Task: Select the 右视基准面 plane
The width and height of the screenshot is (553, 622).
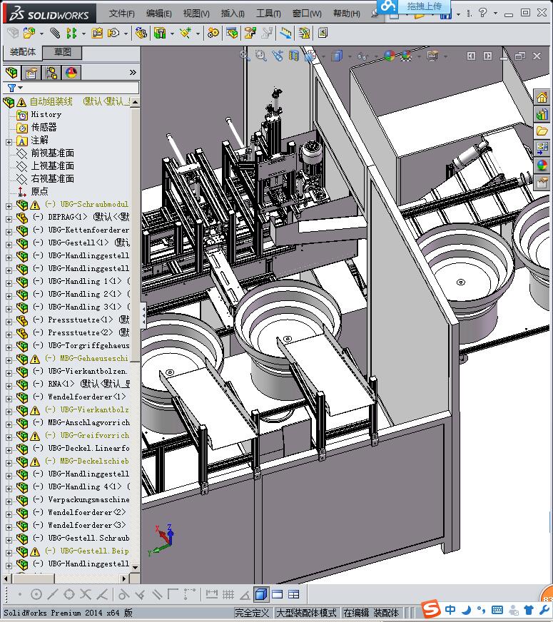Action: [52, 178]
